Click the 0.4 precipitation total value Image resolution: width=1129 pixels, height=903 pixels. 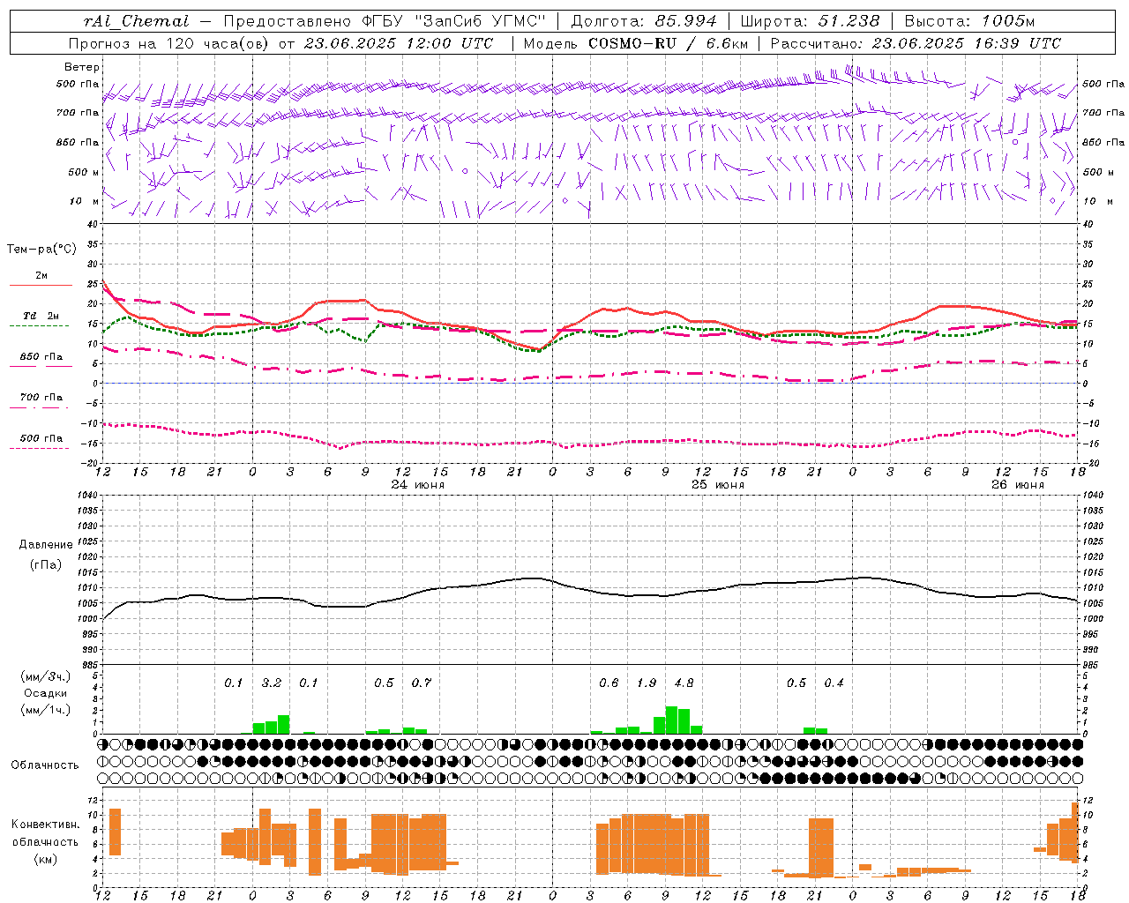pyautogui.click(x=834, y=683)
